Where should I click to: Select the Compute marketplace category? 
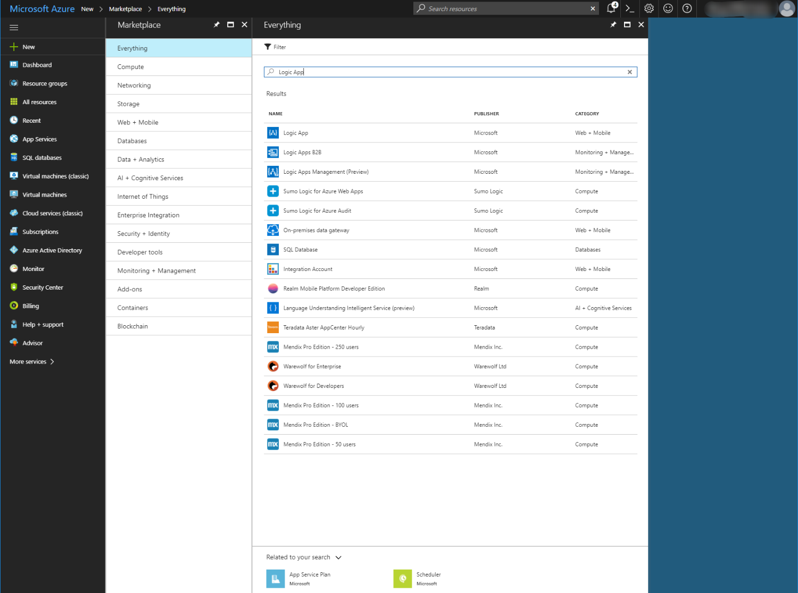click(179, 67)
